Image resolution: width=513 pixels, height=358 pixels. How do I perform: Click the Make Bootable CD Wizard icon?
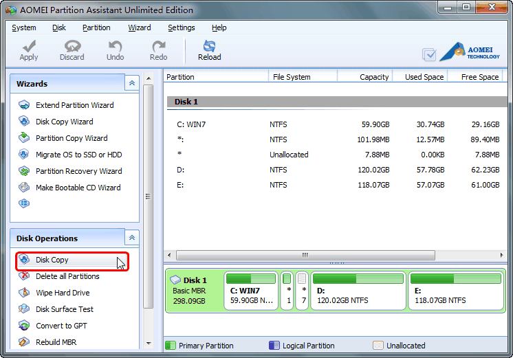pos(24,188)
